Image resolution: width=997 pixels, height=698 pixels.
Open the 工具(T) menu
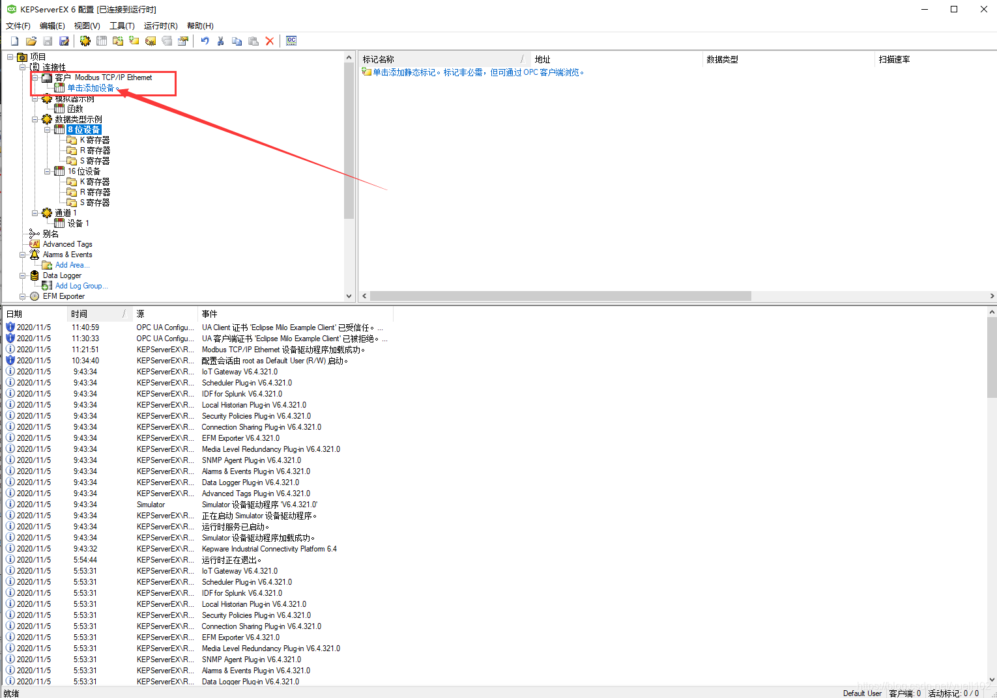click(122, 26)
